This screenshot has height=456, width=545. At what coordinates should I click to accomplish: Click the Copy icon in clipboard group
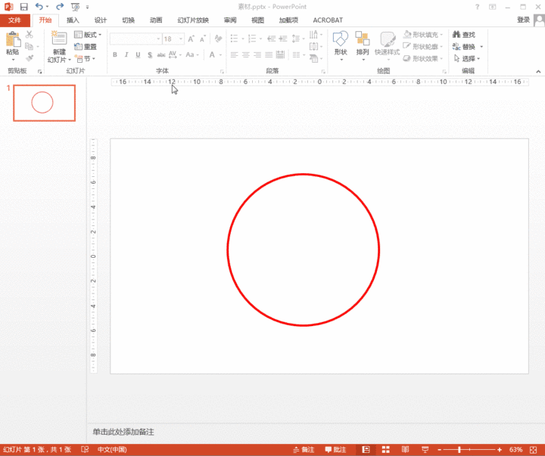pos(30,46)
